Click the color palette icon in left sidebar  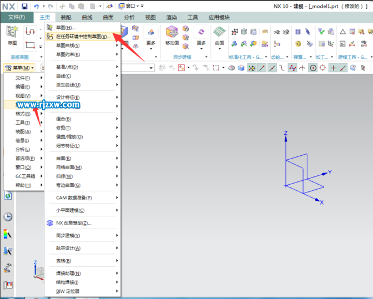pos(7,234)
